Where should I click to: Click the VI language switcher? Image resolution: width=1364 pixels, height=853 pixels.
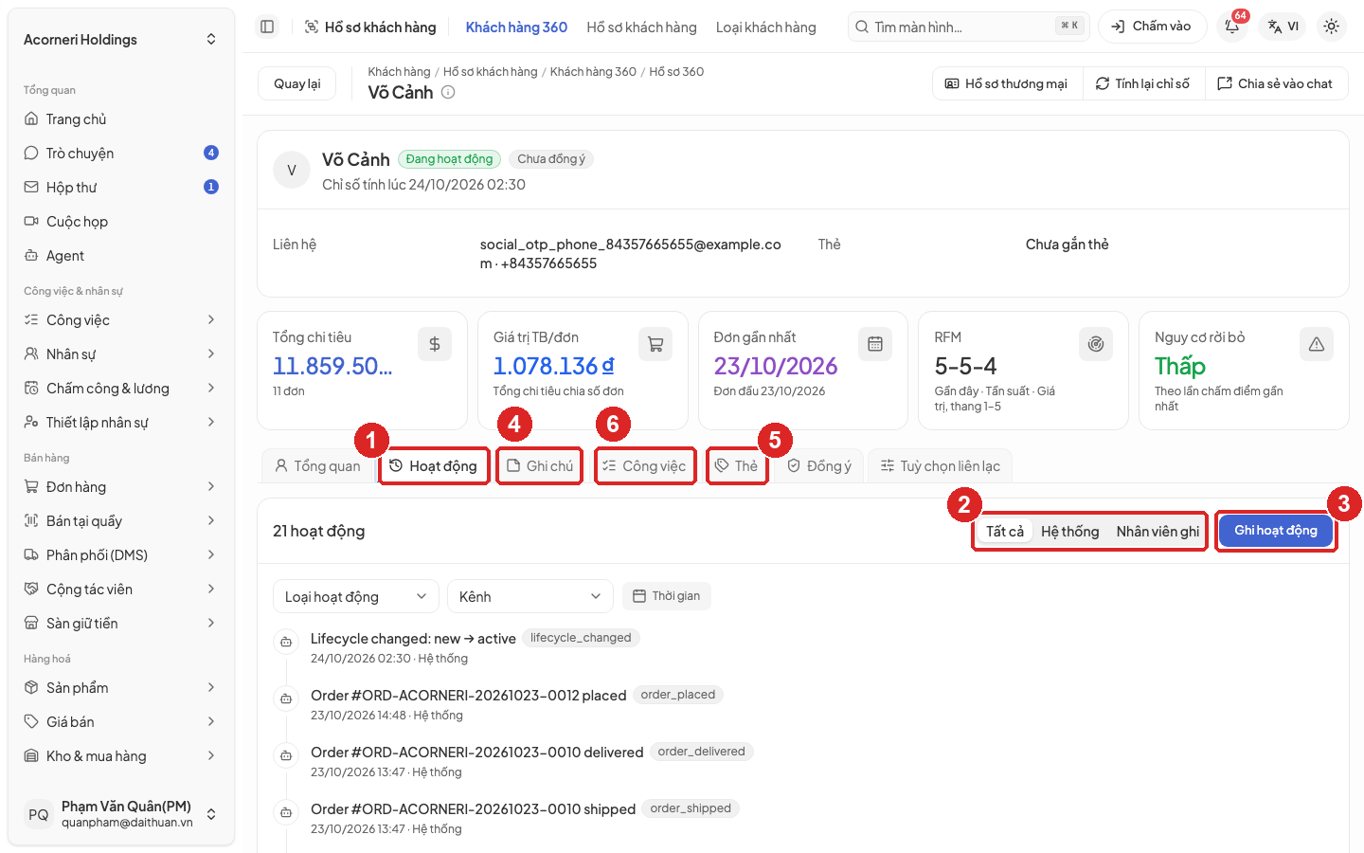tap(1283, 27)
